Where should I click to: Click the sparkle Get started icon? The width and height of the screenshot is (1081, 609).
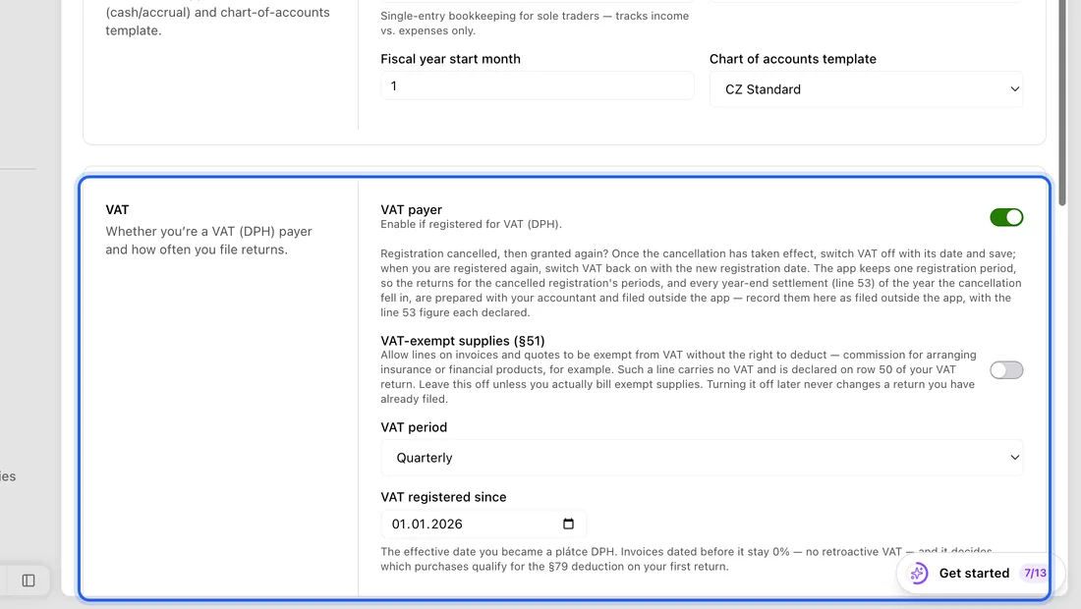click(918, 574)
